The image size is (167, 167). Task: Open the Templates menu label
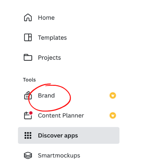pyautogui.click(x=52, y=37)
